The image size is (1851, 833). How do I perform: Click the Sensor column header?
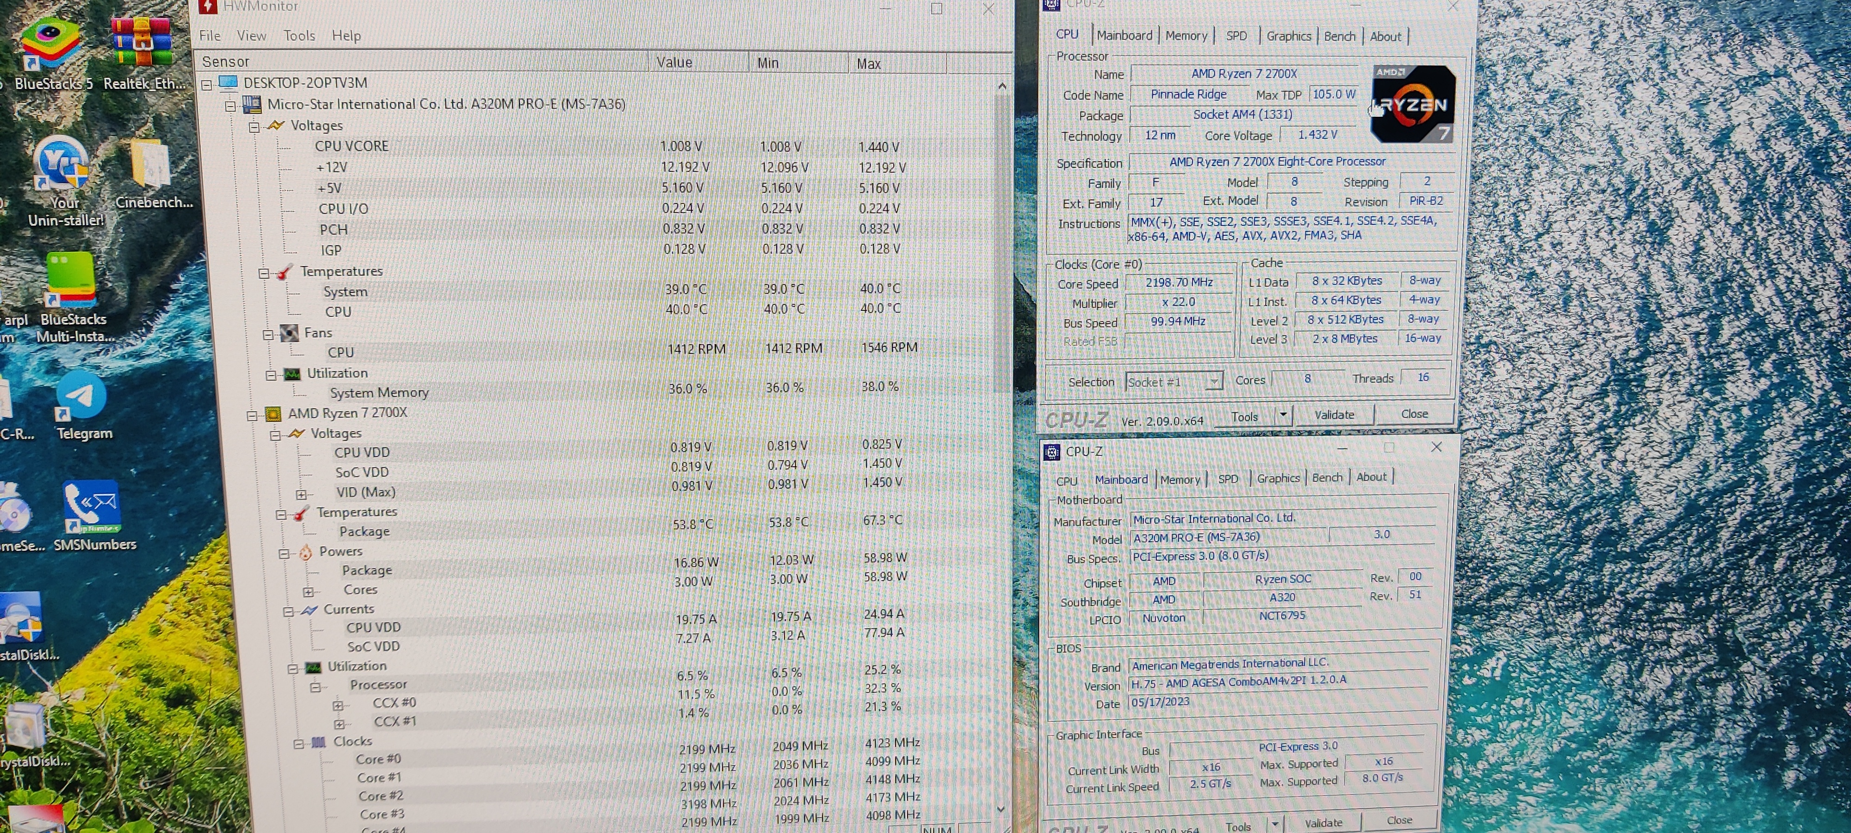(422, 62)
